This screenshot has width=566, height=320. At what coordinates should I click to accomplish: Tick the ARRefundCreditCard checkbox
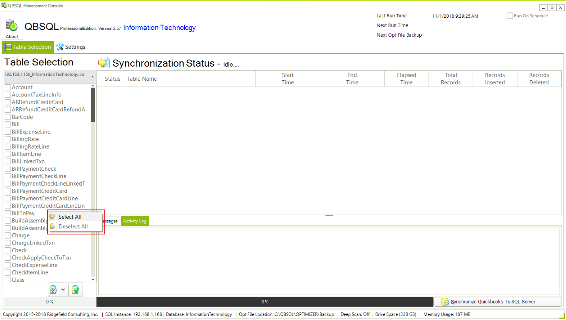8,102
